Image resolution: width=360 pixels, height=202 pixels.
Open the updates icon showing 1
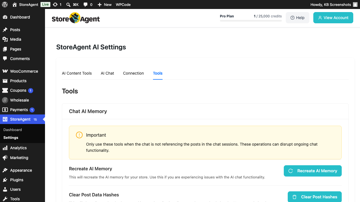click(55, 4)
